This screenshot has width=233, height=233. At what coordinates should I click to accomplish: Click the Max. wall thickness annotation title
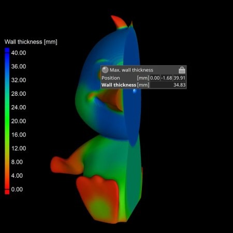point(132,70)
